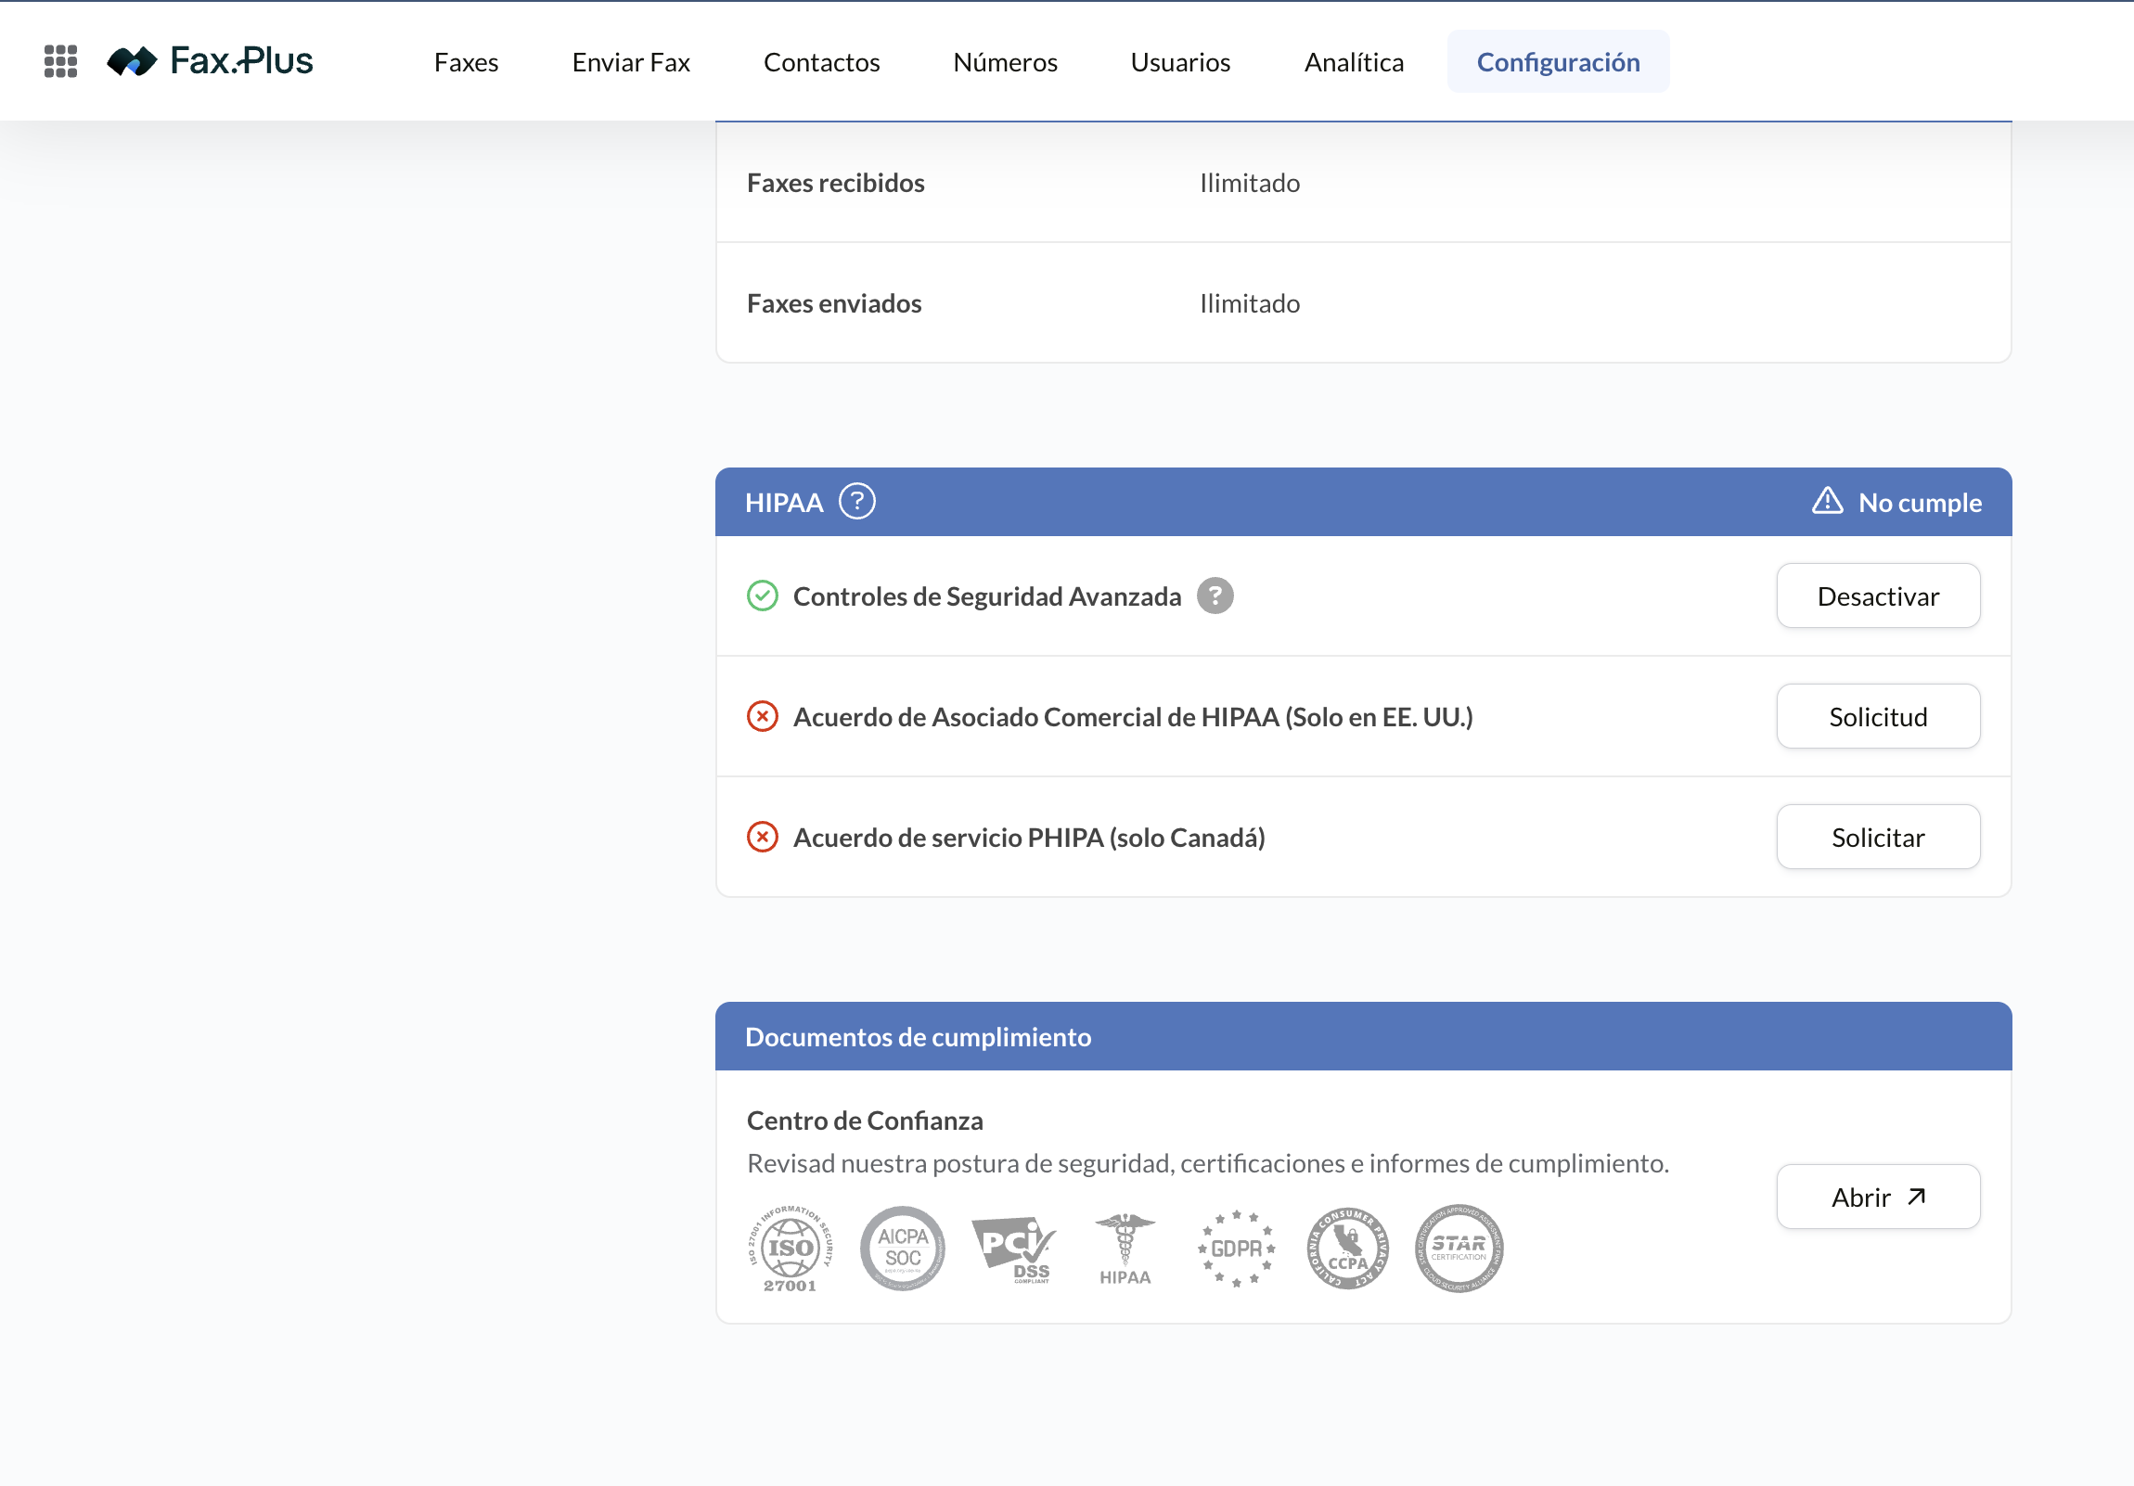This screenshot has width=2134, height=1486.
Task: Click the Centro de Confianza heading
Action: 865,1121
